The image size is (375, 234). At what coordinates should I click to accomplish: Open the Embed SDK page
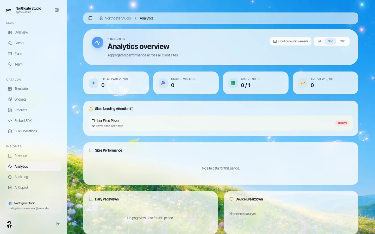33,121
